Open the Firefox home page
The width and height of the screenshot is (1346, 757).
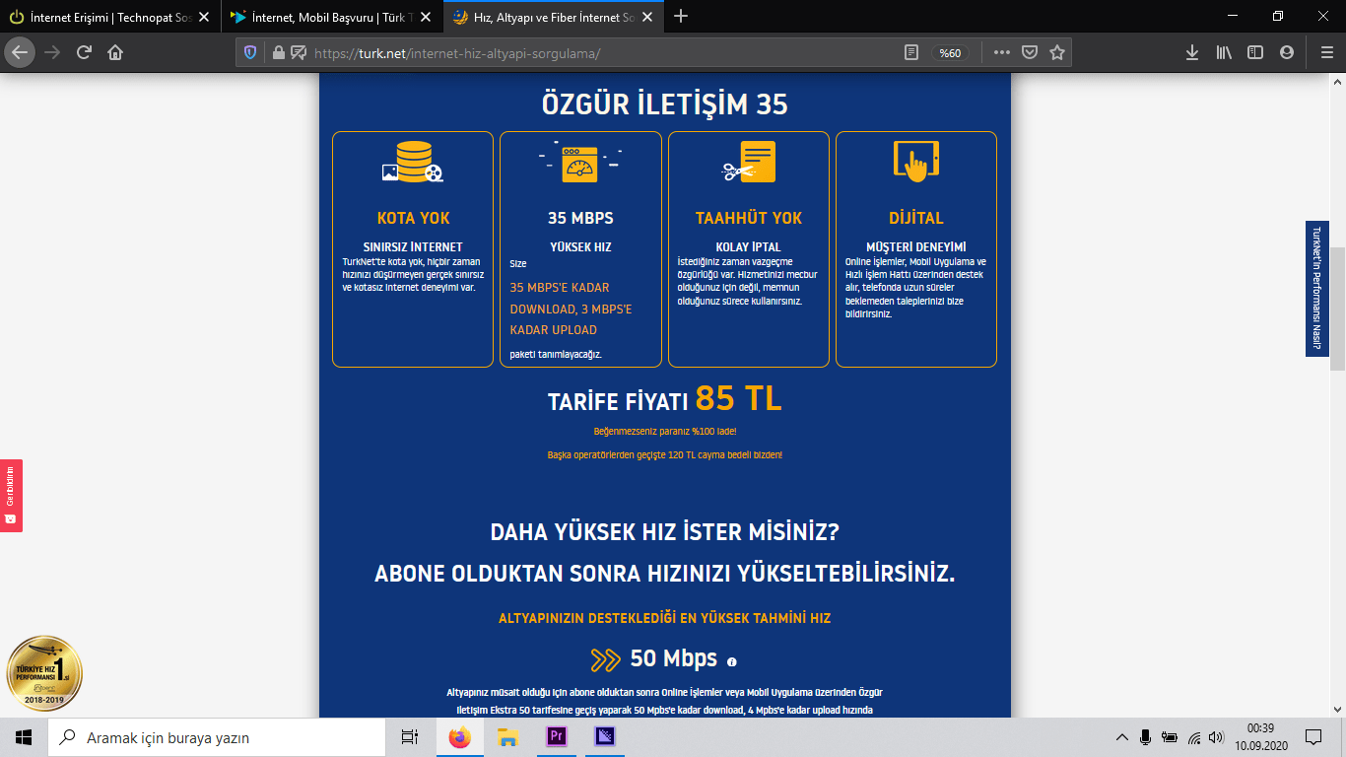click(x=115, y=52)
